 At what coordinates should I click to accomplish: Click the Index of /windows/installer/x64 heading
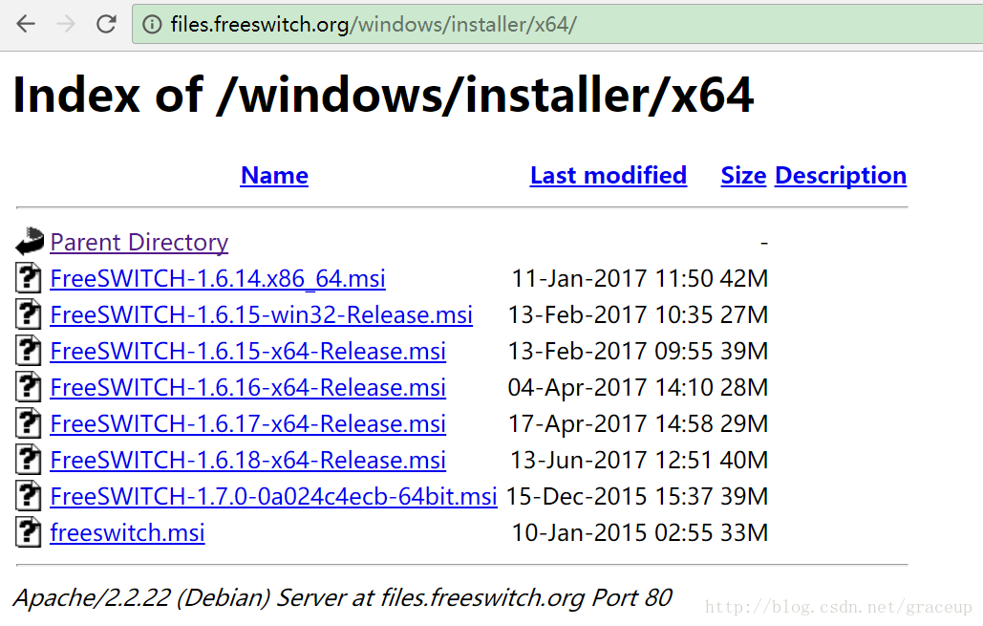tap(383, 96)
